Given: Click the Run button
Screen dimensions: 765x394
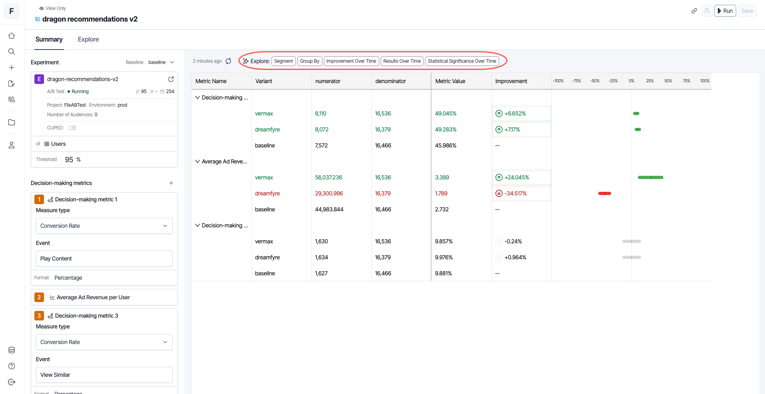Looking at the screenshot, I should pyautogui.click(x=725, y=11).
